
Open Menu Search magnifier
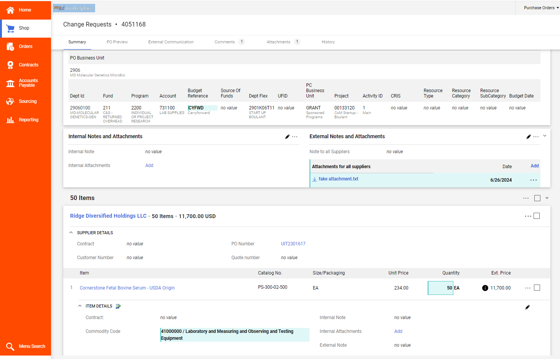click(10, 346)
